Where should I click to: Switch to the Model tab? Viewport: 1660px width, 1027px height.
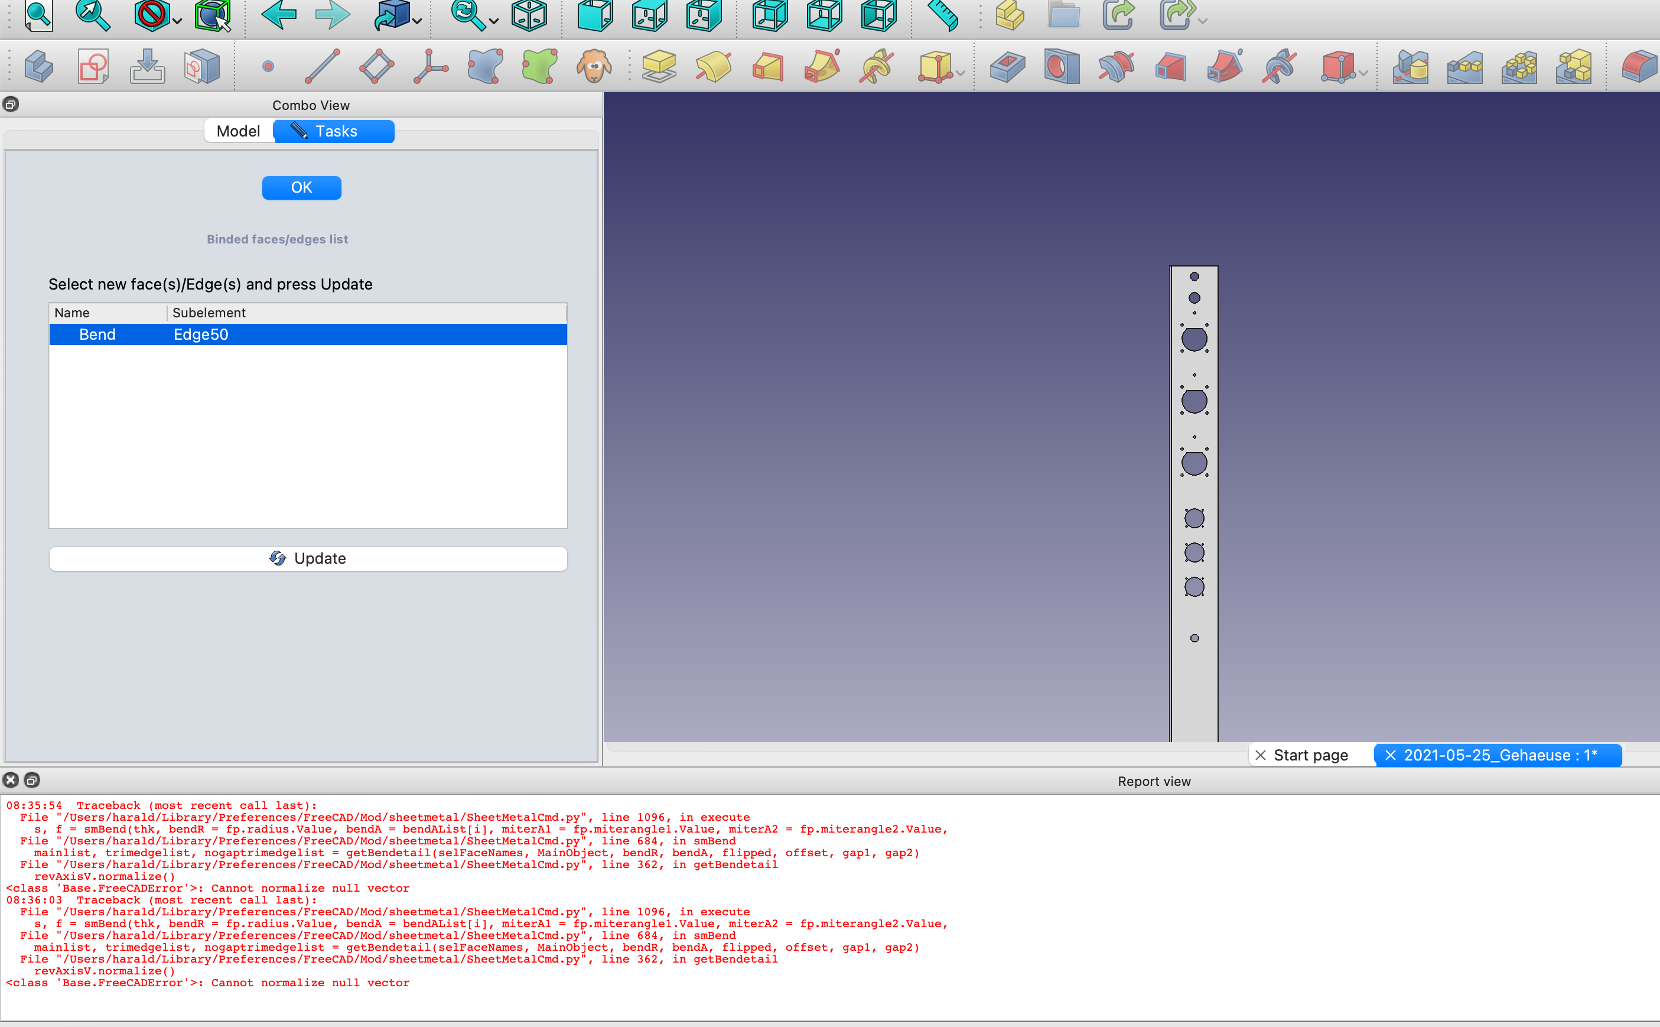pos(238,131)
